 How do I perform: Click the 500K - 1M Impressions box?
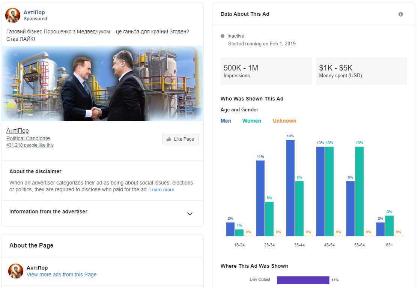click(266, 71)
